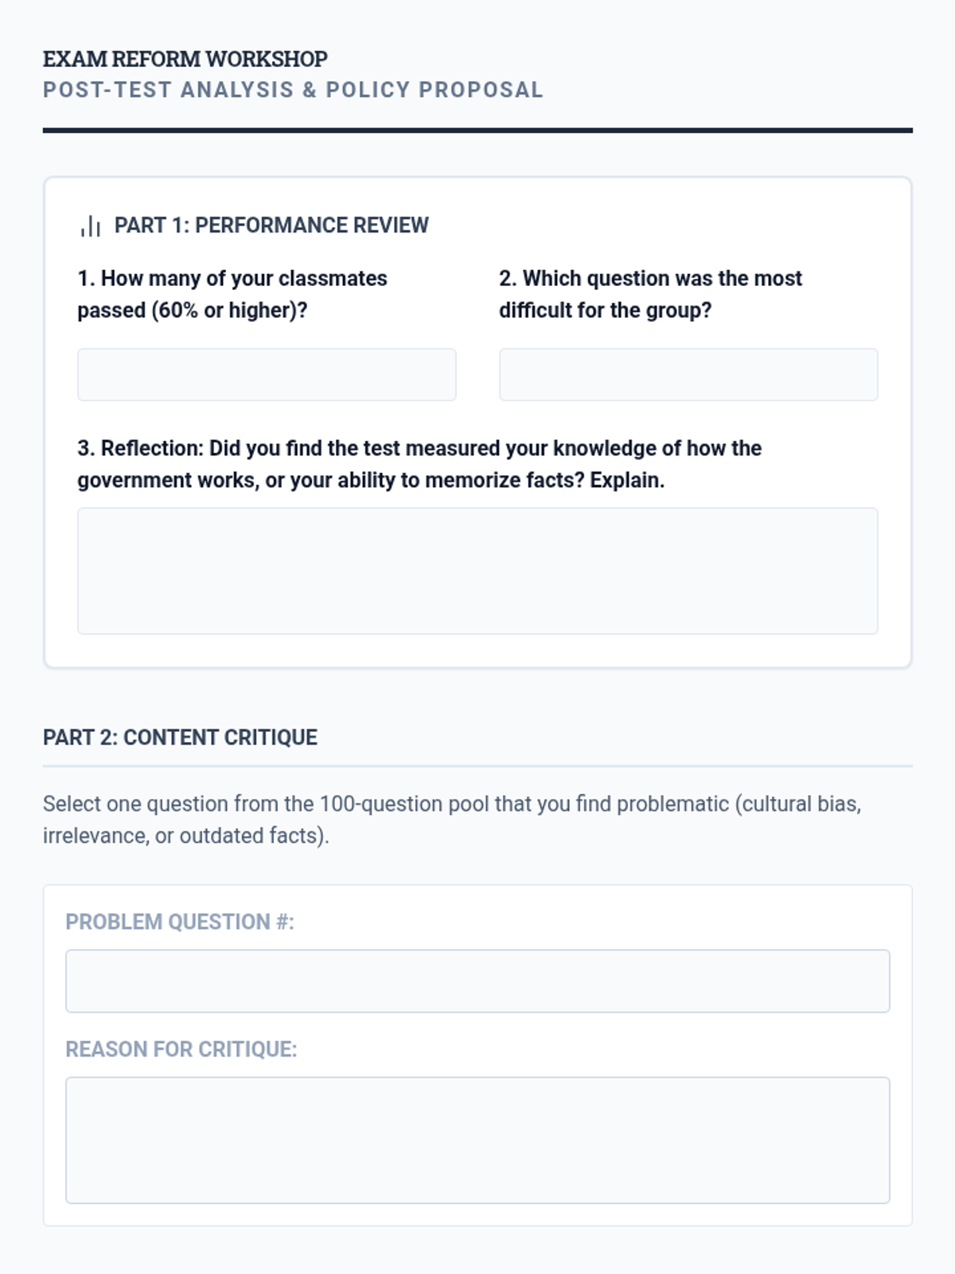
Task: Select the Post-Test Analysis & Policy Proposal subtitle
Action: pos(293,90)
